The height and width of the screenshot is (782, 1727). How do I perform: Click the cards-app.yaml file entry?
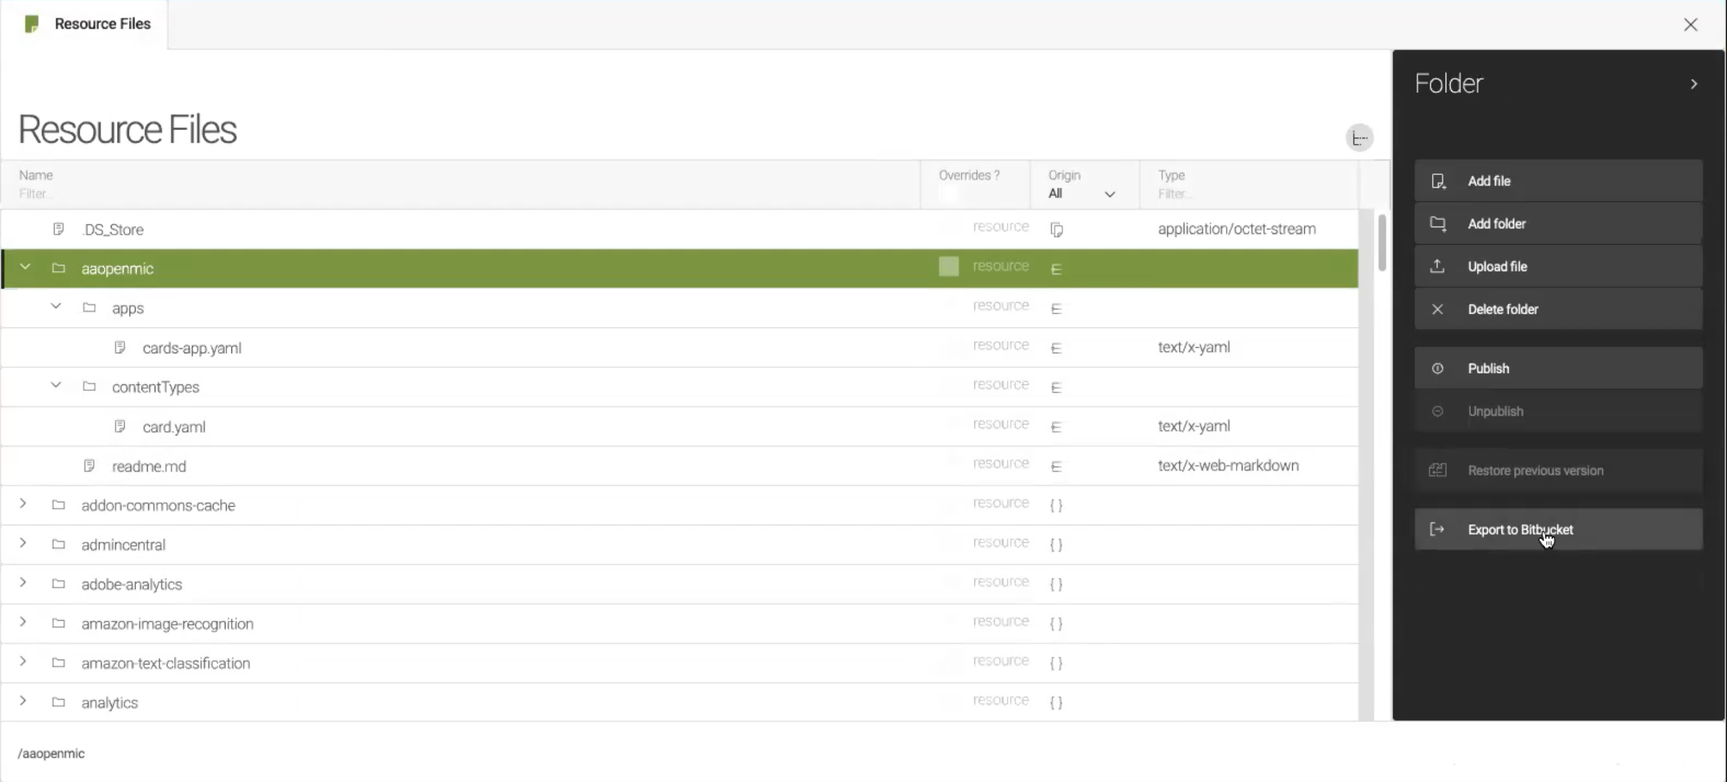click(x=192, y=347)
